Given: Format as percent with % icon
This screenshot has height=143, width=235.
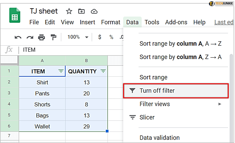Looking at the screenshot, I should 111,37.
